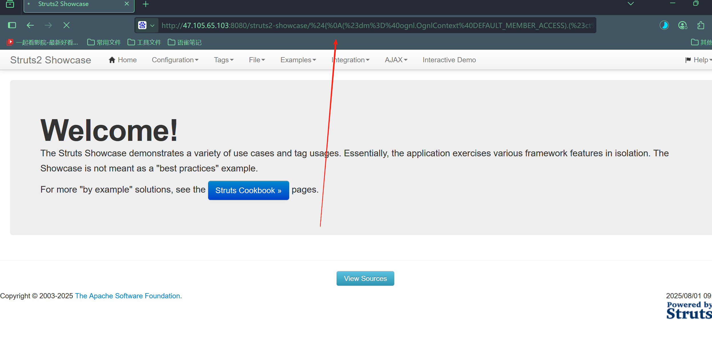Toggle the browser sidebar panel icon
712x352 pixels.
point(12,25)
